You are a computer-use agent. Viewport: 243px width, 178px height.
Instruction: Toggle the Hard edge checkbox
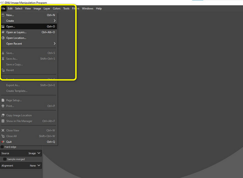pos(2,147)
